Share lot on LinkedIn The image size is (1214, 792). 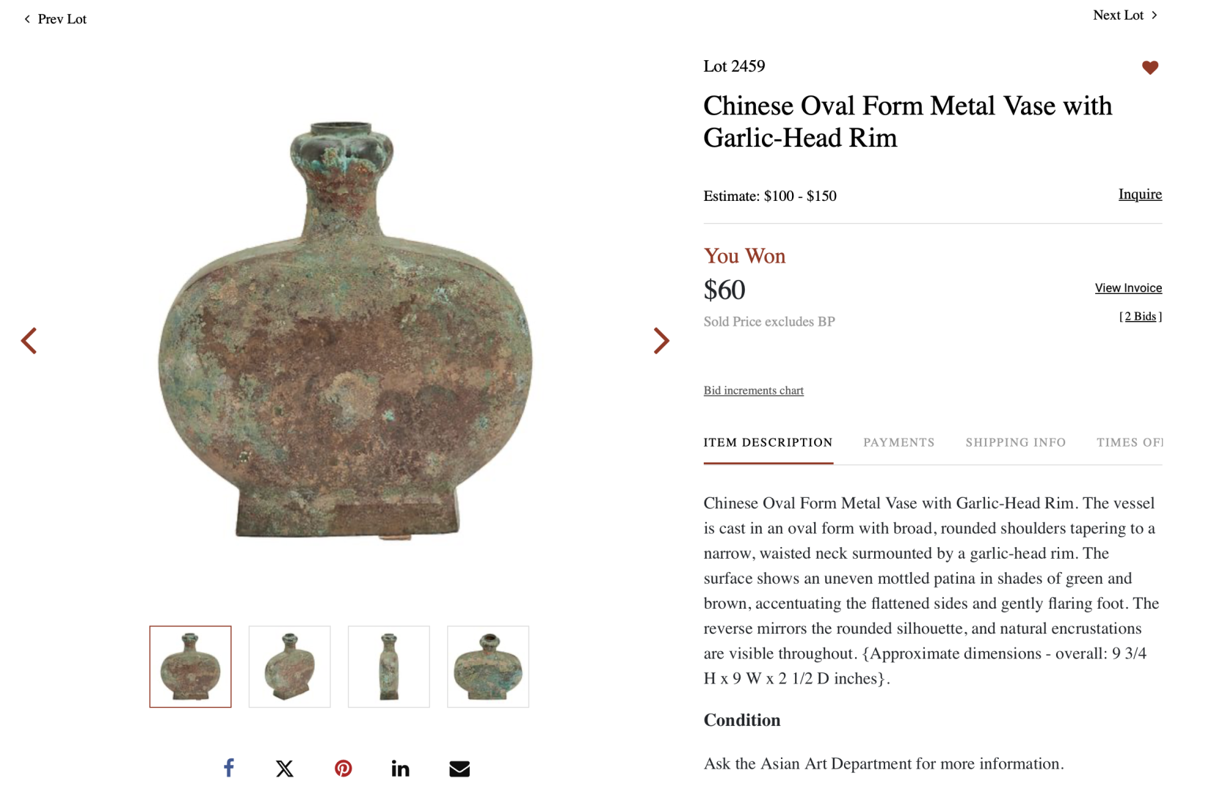[x=400, y=768]
